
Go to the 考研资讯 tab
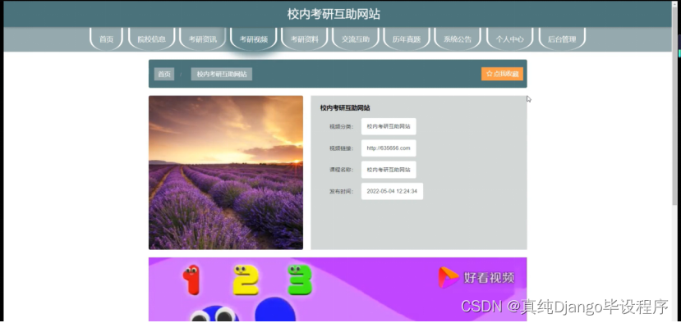[x=203, y=39]
